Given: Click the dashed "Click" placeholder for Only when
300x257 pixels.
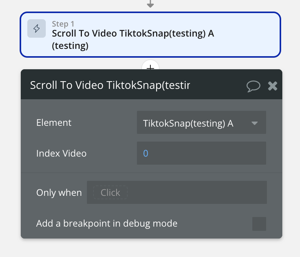Looking at the screenshot, I should [x=110, y=192].
